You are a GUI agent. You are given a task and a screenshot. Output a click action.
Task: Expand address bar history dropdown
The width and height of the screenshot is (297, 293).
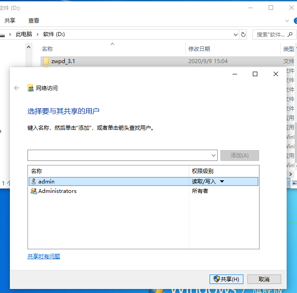click(235, 35)
